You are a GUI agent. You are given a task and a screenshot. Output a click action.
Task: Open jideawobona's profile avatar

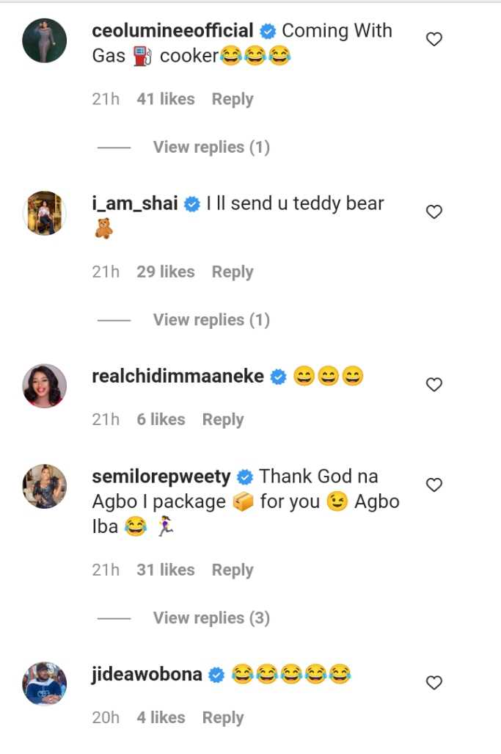coord(45,684)
